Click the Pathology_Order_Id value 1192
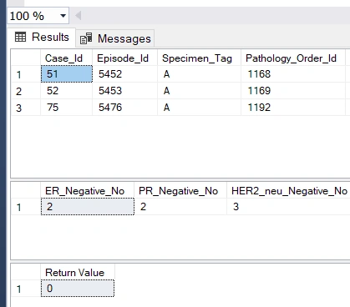The image size is (350, 307). coord(293,108)
